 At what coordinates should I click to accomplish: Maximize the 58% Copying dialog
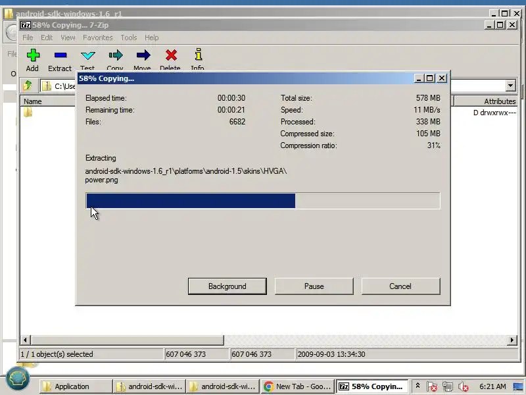coord(430,78)
